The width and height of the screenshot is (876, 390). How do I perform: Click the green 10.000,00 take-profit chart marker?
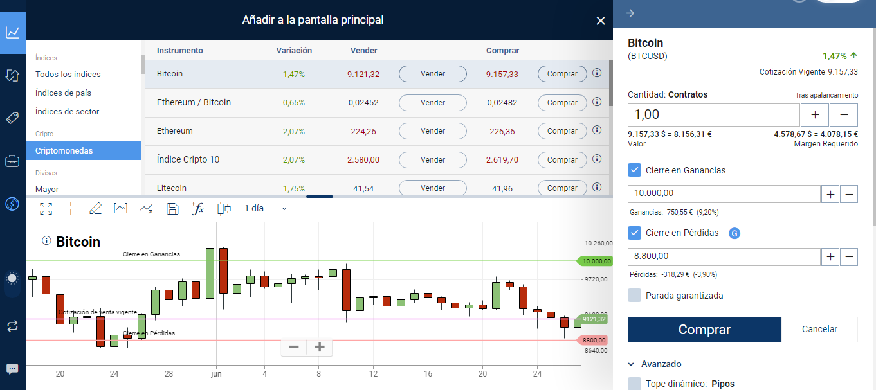(595, 261)
